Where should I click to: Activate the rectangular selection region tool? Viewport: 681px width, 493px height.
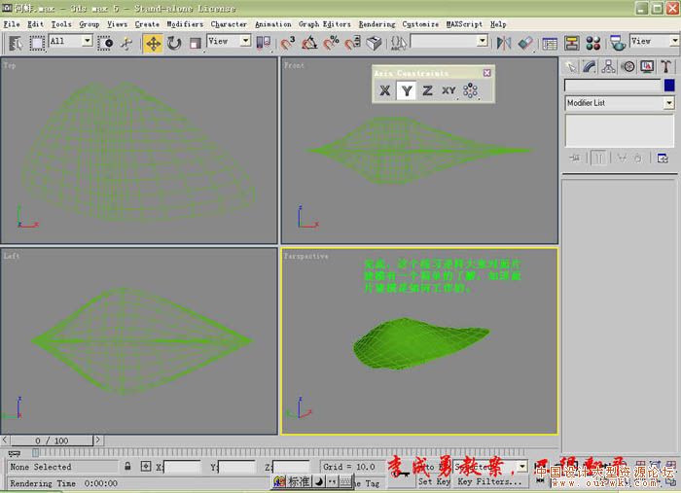point(37,44)
